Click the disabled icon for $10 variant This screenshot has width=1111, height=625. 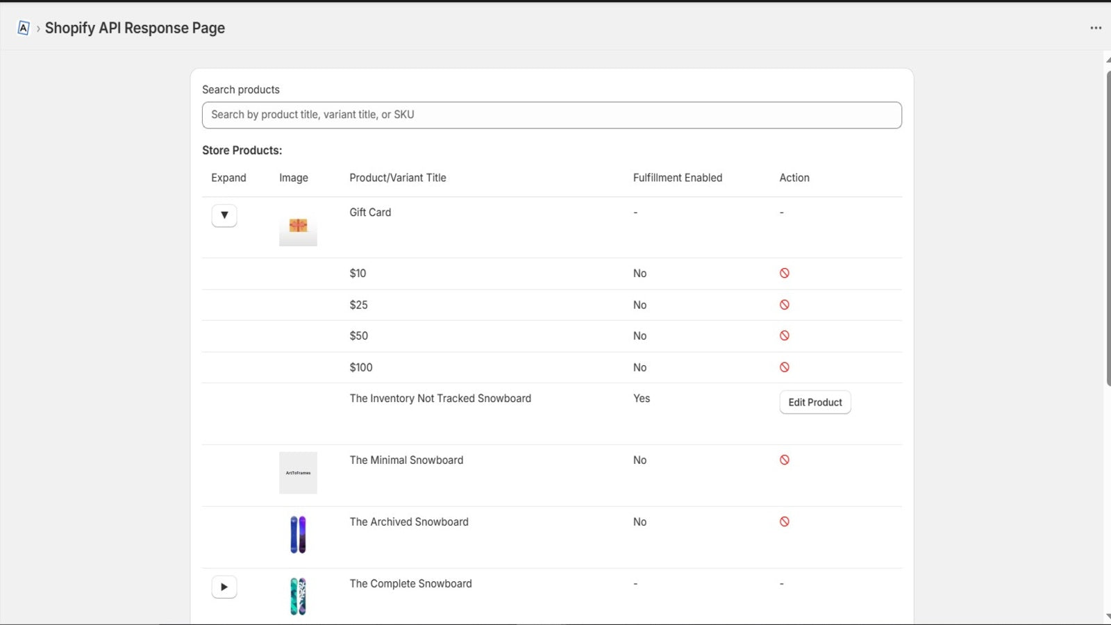pos(784,273)
